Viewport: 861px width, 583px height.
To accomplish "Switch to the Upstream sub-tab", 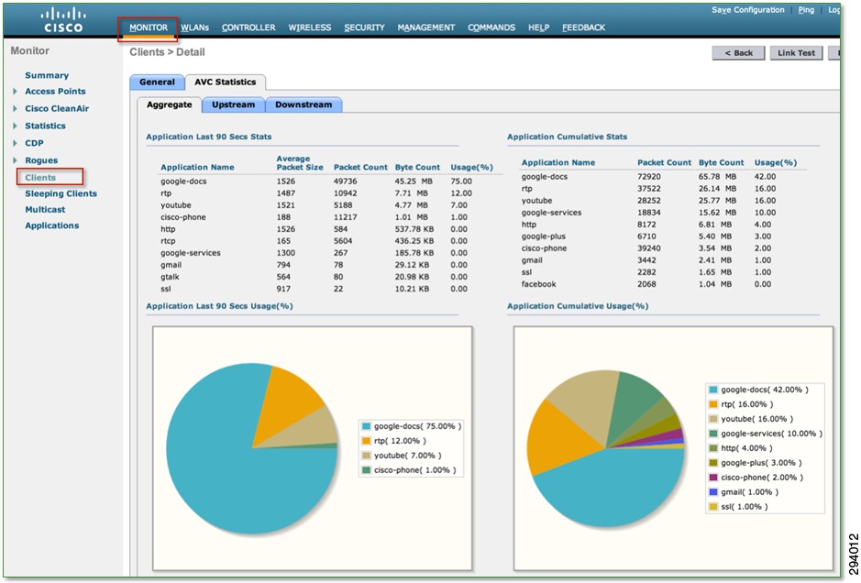I will click(x=234, y=104).
